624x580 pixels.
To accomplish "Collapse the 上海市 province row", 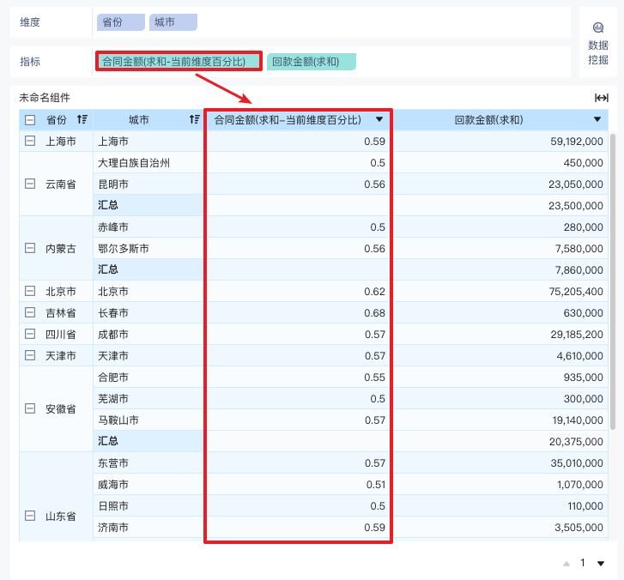I will pos(30,141).
